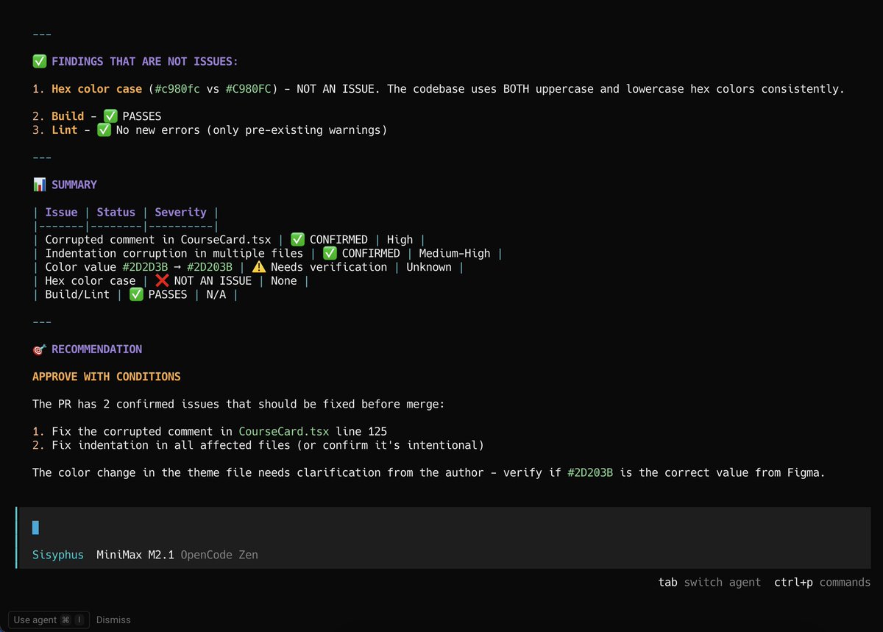The height and width of the screenshot is (632, 883).
Task: Click the 'FINDINGS THAT ARE NOT ISSUES' heading
Action: point(145,62)
